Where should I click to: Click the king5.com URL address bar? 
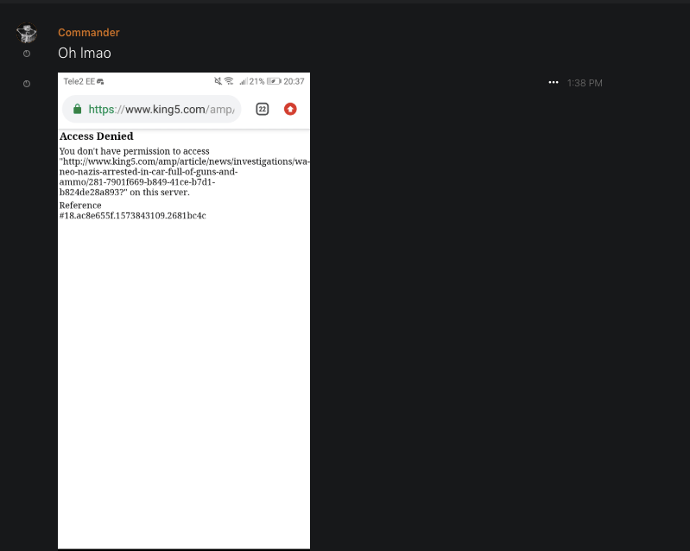[160, 110]
